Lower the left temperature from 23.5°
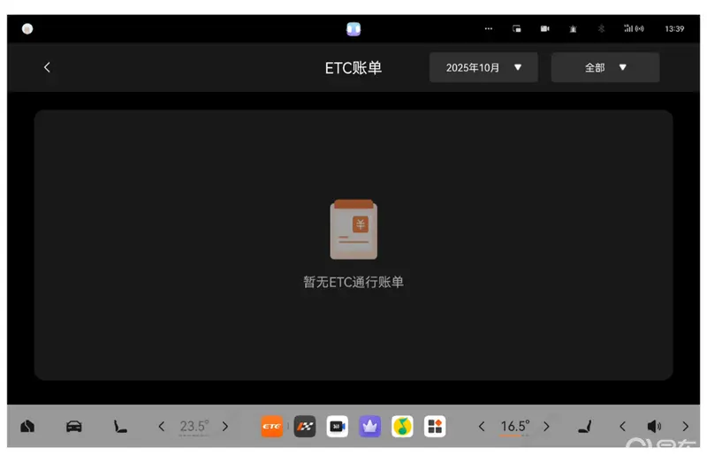The width and height of the screenshot is (707, 470). 161,427
